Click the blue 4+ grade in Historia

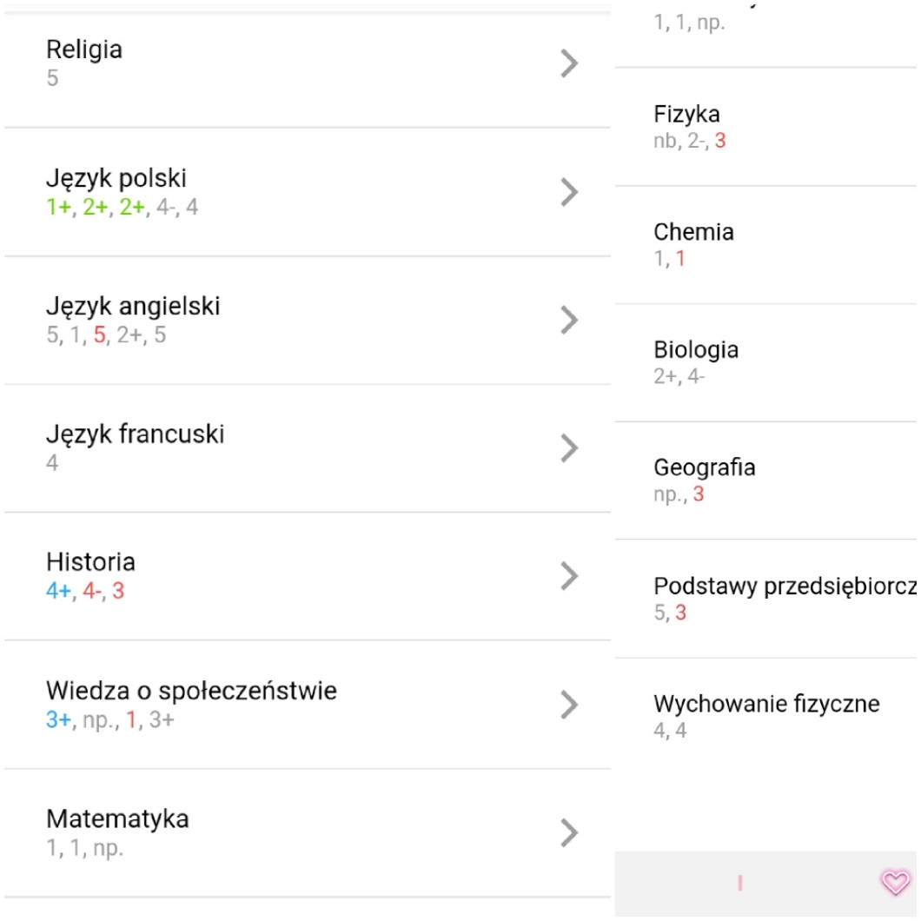click(x=59, y=591)
